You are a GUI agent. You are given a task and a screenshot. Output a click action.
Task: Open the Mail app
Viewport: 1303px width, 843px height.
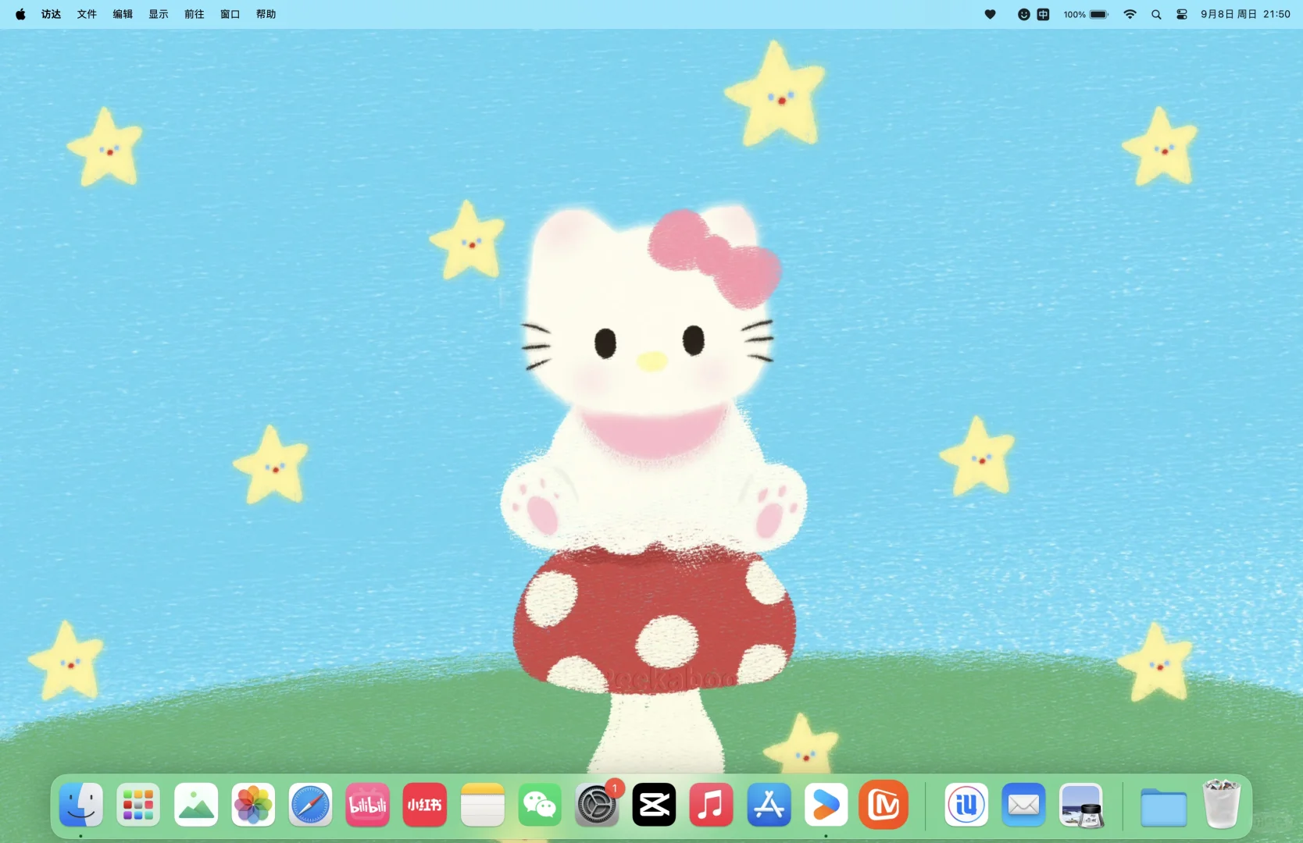(1024, 805)
